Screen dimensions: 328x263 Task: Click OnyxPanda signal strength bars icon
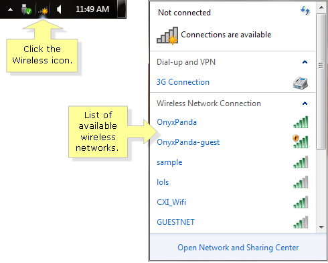point(301,122)
